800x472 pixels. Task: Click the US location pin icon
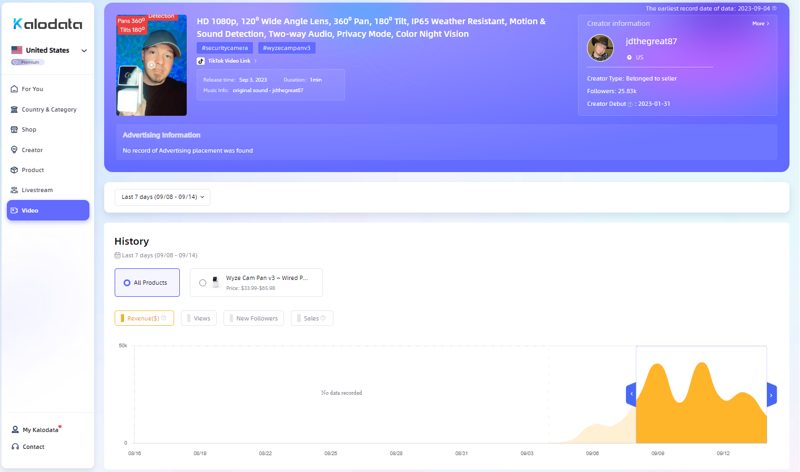(629, 57)
